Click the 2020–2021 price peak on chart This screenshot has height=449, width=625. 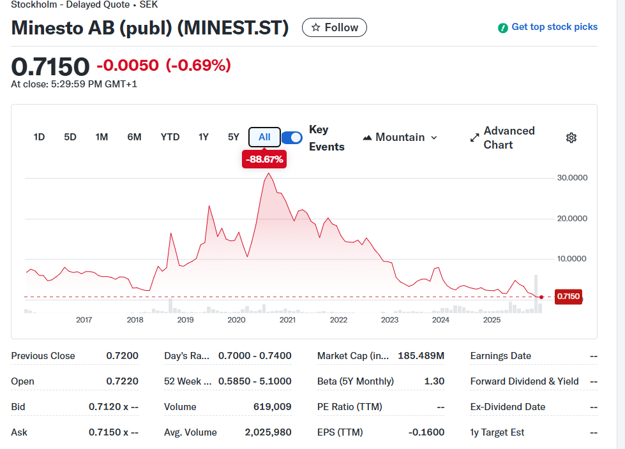pos(269,173)
